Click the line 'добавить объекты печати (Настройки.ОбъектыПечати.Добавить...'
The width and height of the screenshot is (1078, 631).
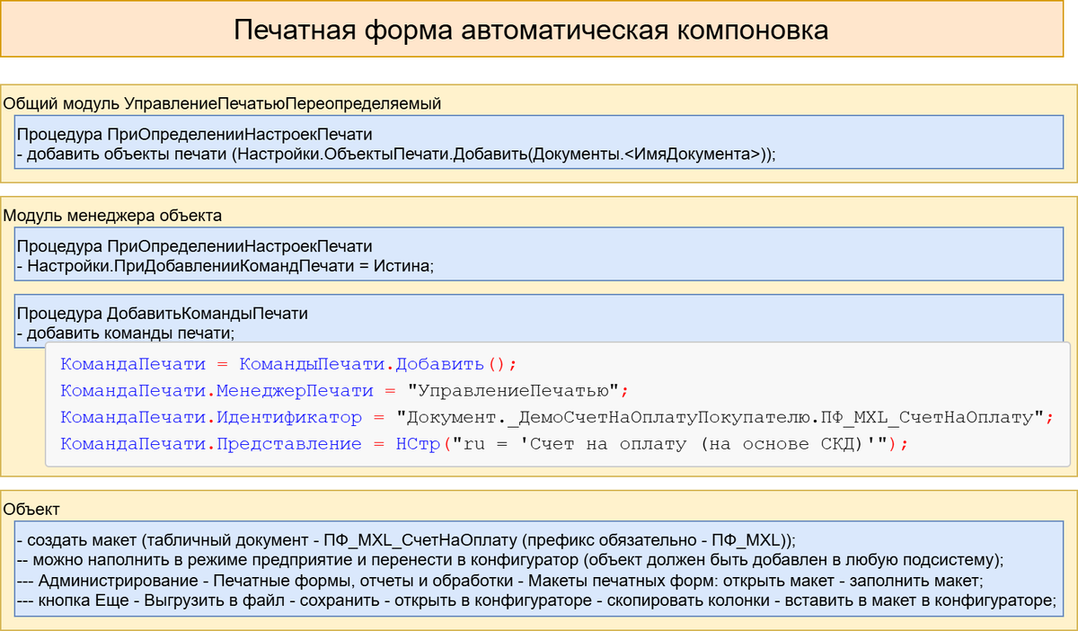point(396,154)
